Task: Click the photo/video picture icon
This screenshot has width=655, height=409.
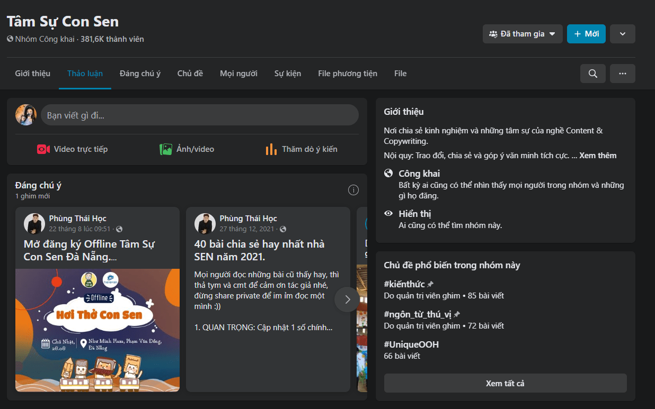Action: pos(166,149)
